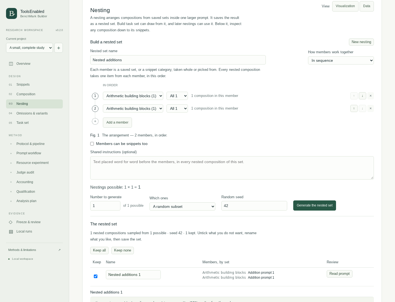Click Generate the nested set

point(315,205)
